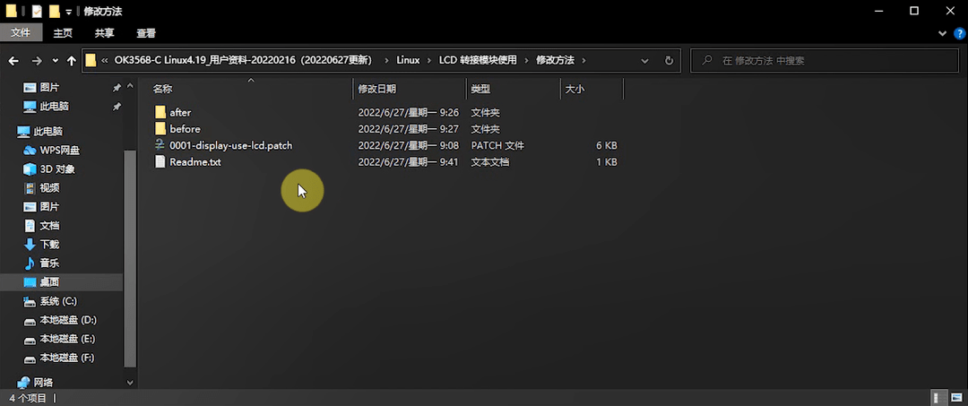Open the after folder icon
This screenshot has height=406, width=968.
[160, 112]
